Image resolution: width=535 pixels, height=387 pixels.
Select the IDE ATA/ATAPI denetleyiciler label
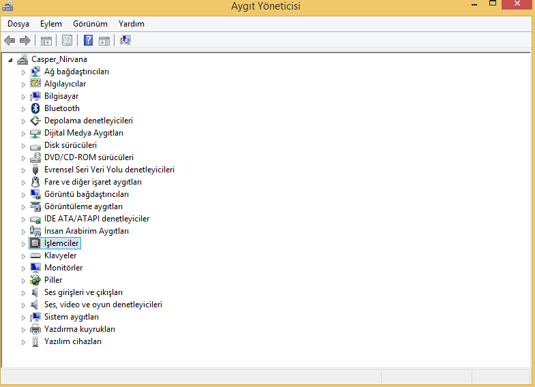tap(97, 219)
